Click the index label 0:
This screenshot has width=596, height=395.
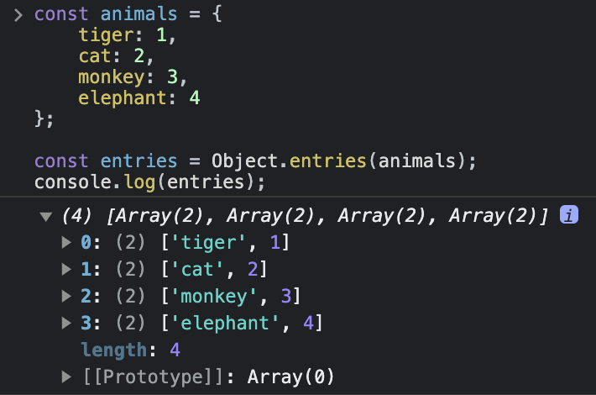[91, 242]
